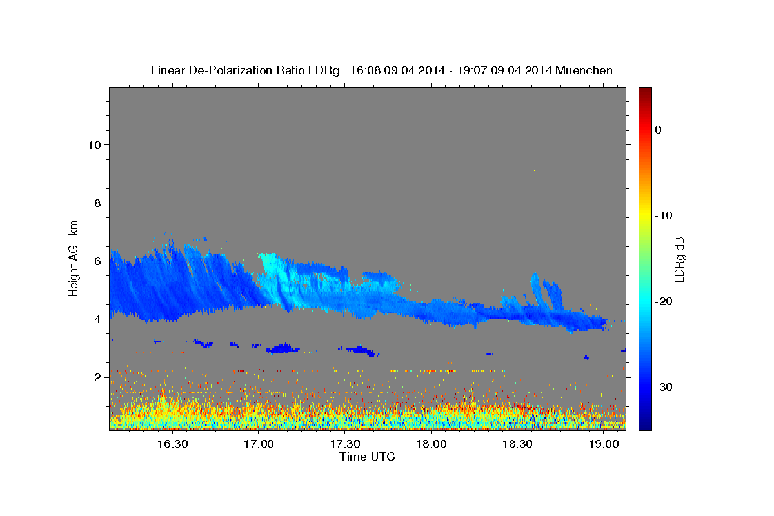Click the dark red top of colorbar
The image size is (774, 516).
click(645, 92)
